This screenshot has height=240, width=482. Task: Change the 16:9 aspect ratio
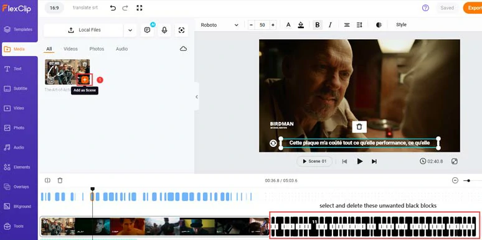click(x=54, y=8)
